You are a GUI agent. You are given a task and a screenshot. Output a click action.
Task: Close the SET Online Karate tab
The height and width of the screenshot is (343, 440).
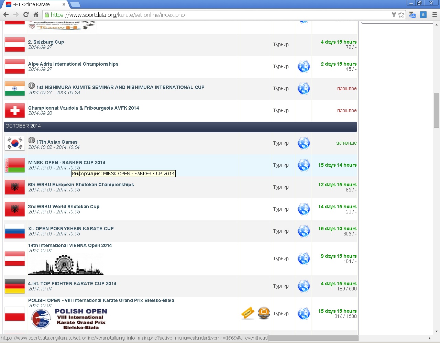point(64,4)
